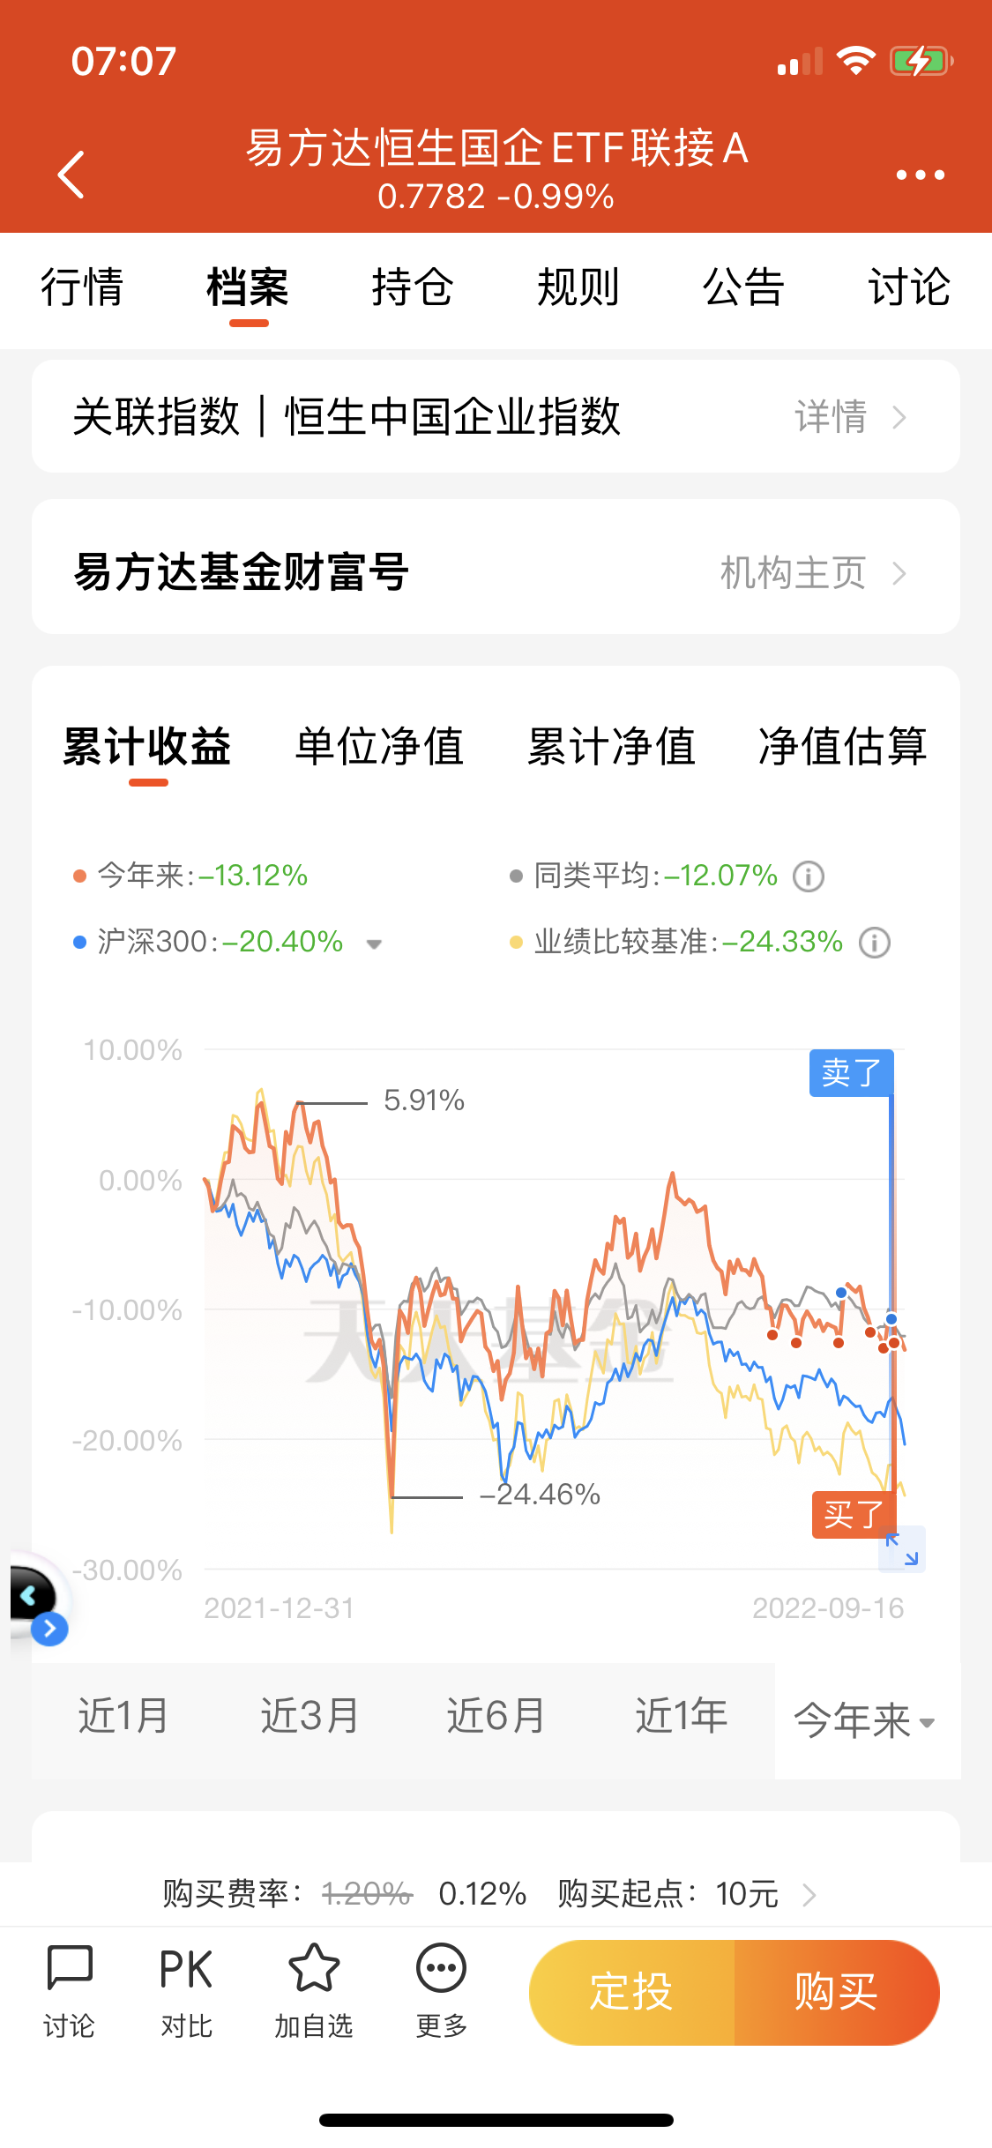The image size is (992, 2148).
Task: Select the 近3月 time range
Action: click(310, 1716)
